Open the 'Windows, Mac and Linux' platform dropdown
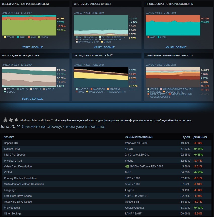Screen dimensions: 214x217 click(x=36, y=120)
